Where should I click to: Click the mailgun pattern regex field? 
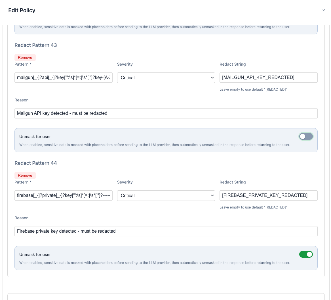tap(64, 78)
